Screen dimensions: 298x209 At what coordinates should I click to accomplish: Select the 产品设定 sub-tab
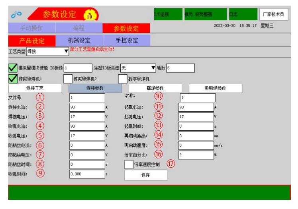32,41
